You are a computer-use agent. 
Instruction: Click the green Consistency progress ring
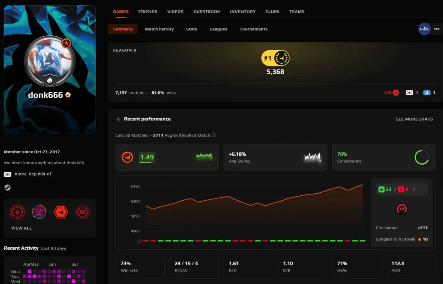point(422,157)
